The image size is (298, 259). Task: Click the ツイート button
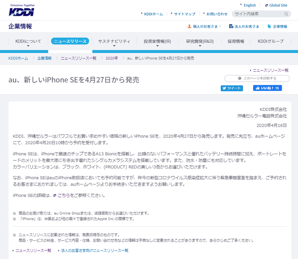tap(232, 88)
